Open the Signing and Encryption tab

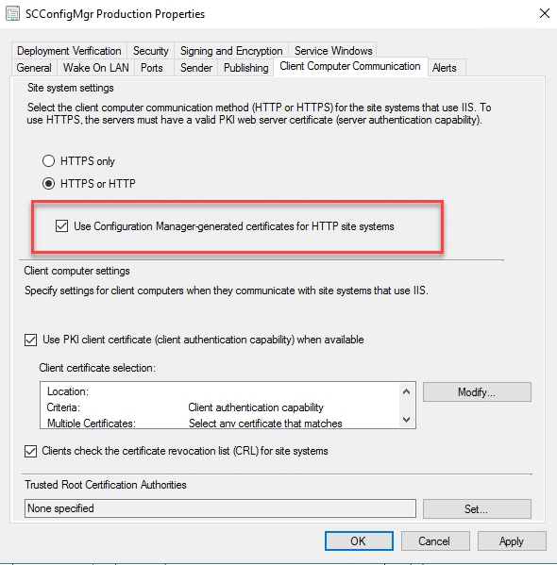click(x=231, y=51)
